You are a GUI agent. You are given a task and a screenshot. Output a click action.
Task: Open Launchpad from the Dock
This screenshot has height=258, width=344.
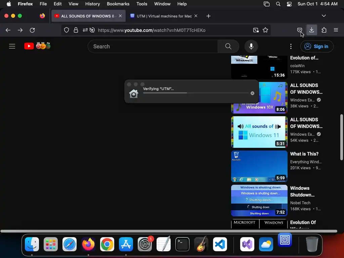(x=51, y=244)
